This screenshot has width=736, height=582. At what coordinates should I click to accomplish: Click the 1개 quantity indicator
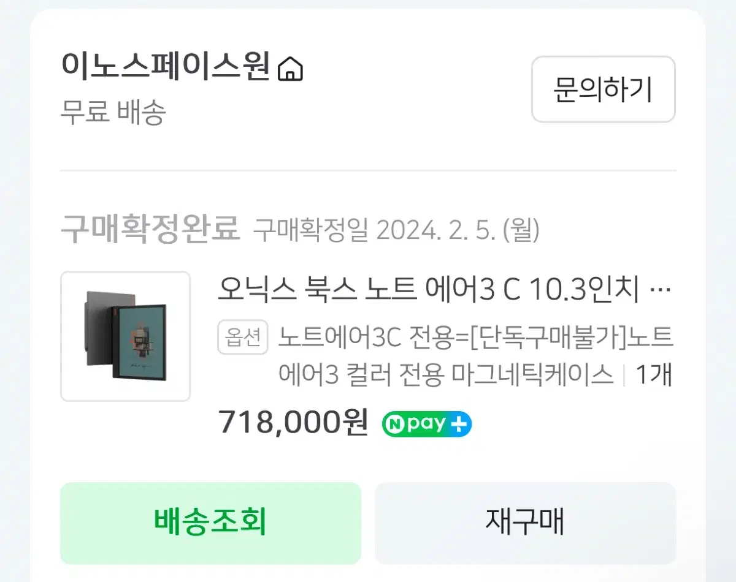pyautogui.click(x=654, y=374)
